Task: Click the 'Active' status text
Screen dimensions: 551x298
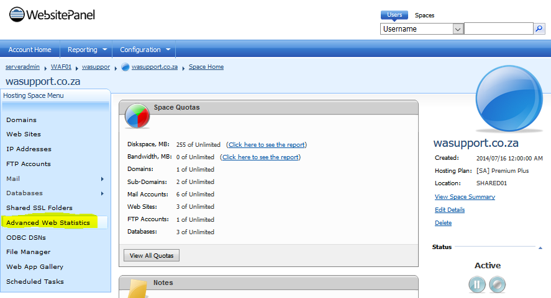Action: click(x=488, y=265)
